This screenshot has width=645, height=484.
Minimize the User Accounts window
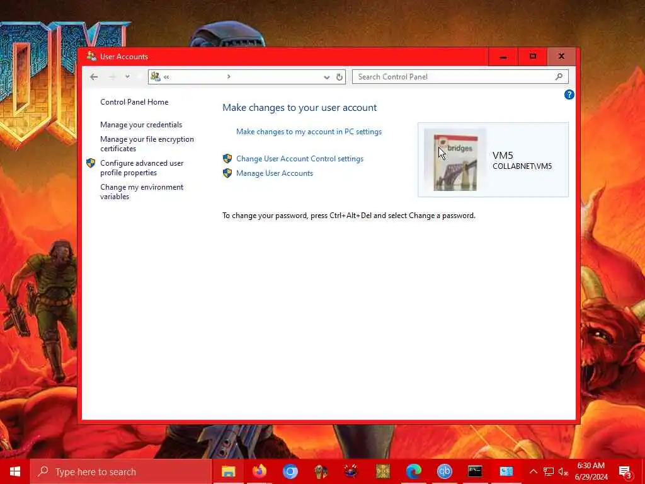pos(503,56)
